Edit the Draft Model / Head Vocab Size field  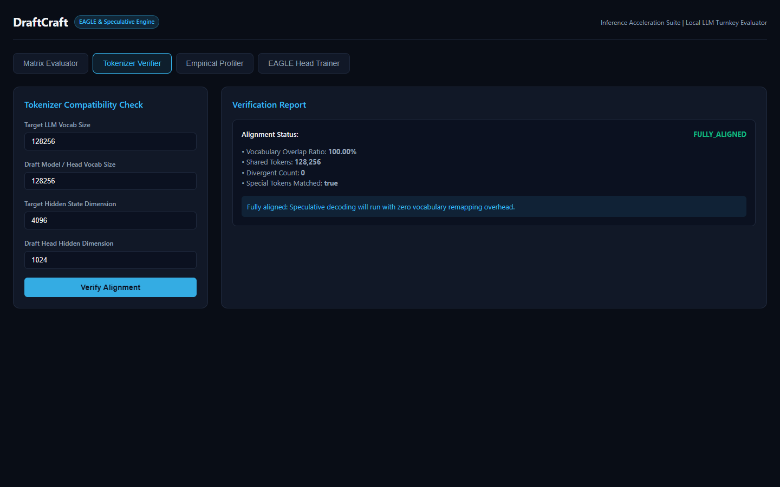(110, 181)
